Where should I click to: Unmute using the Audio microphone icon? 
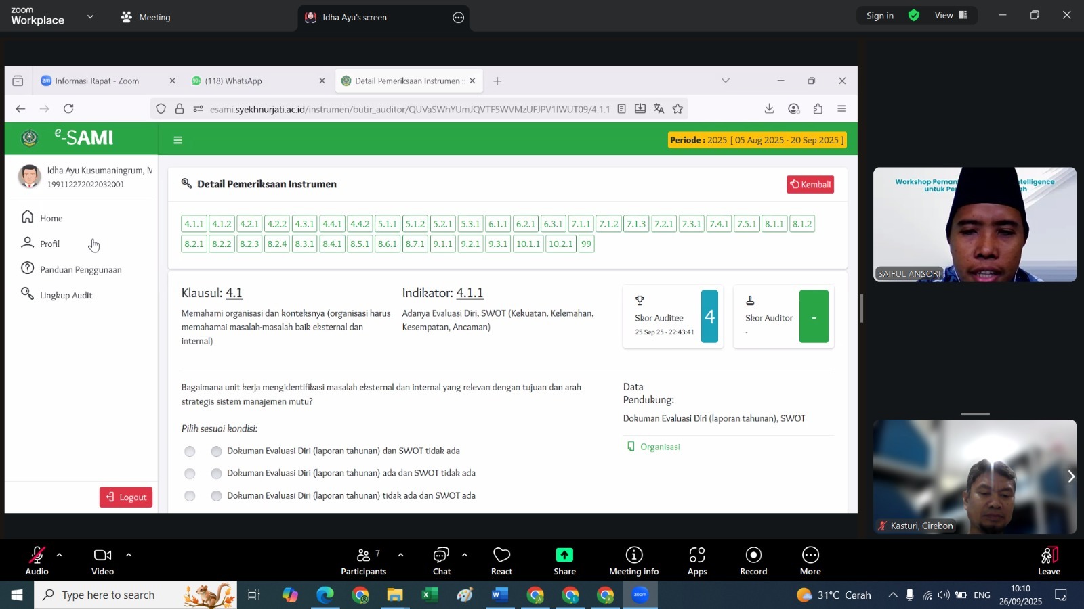[x=37, y=556]
